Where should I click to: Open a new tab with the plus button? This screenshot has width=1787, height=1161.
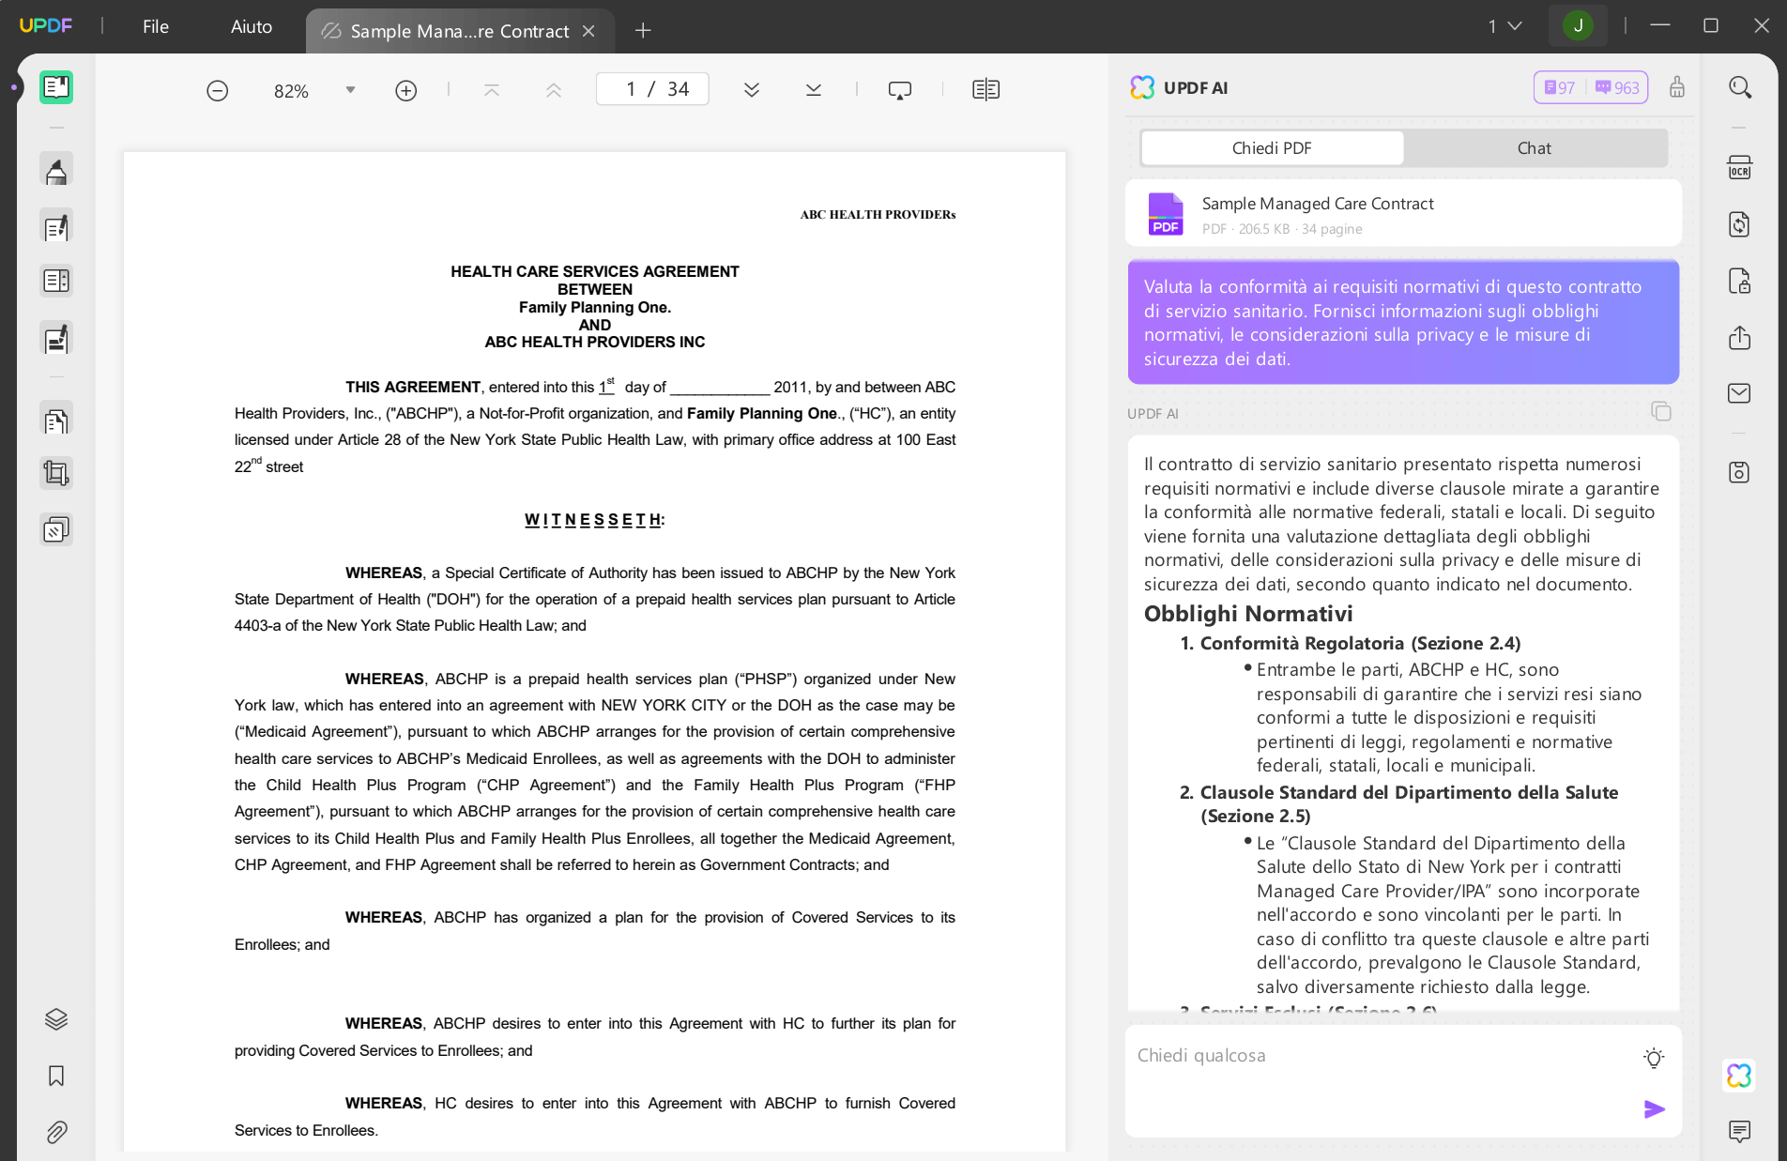pyautogui.click(x=643, y=31)
